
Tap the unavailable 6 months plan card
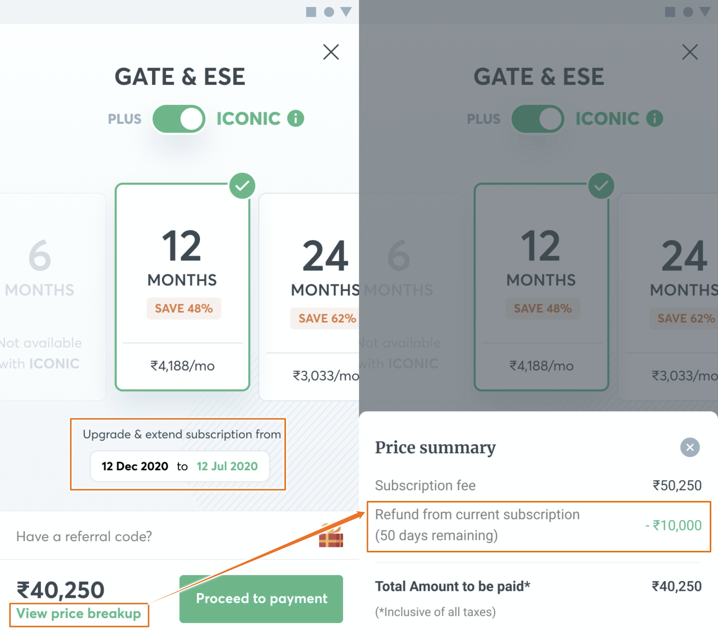(x=45, y=297)
